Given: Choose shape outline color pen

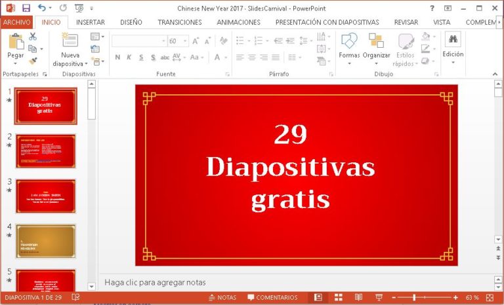Looking at the screenshot, I should click(425, 48).
